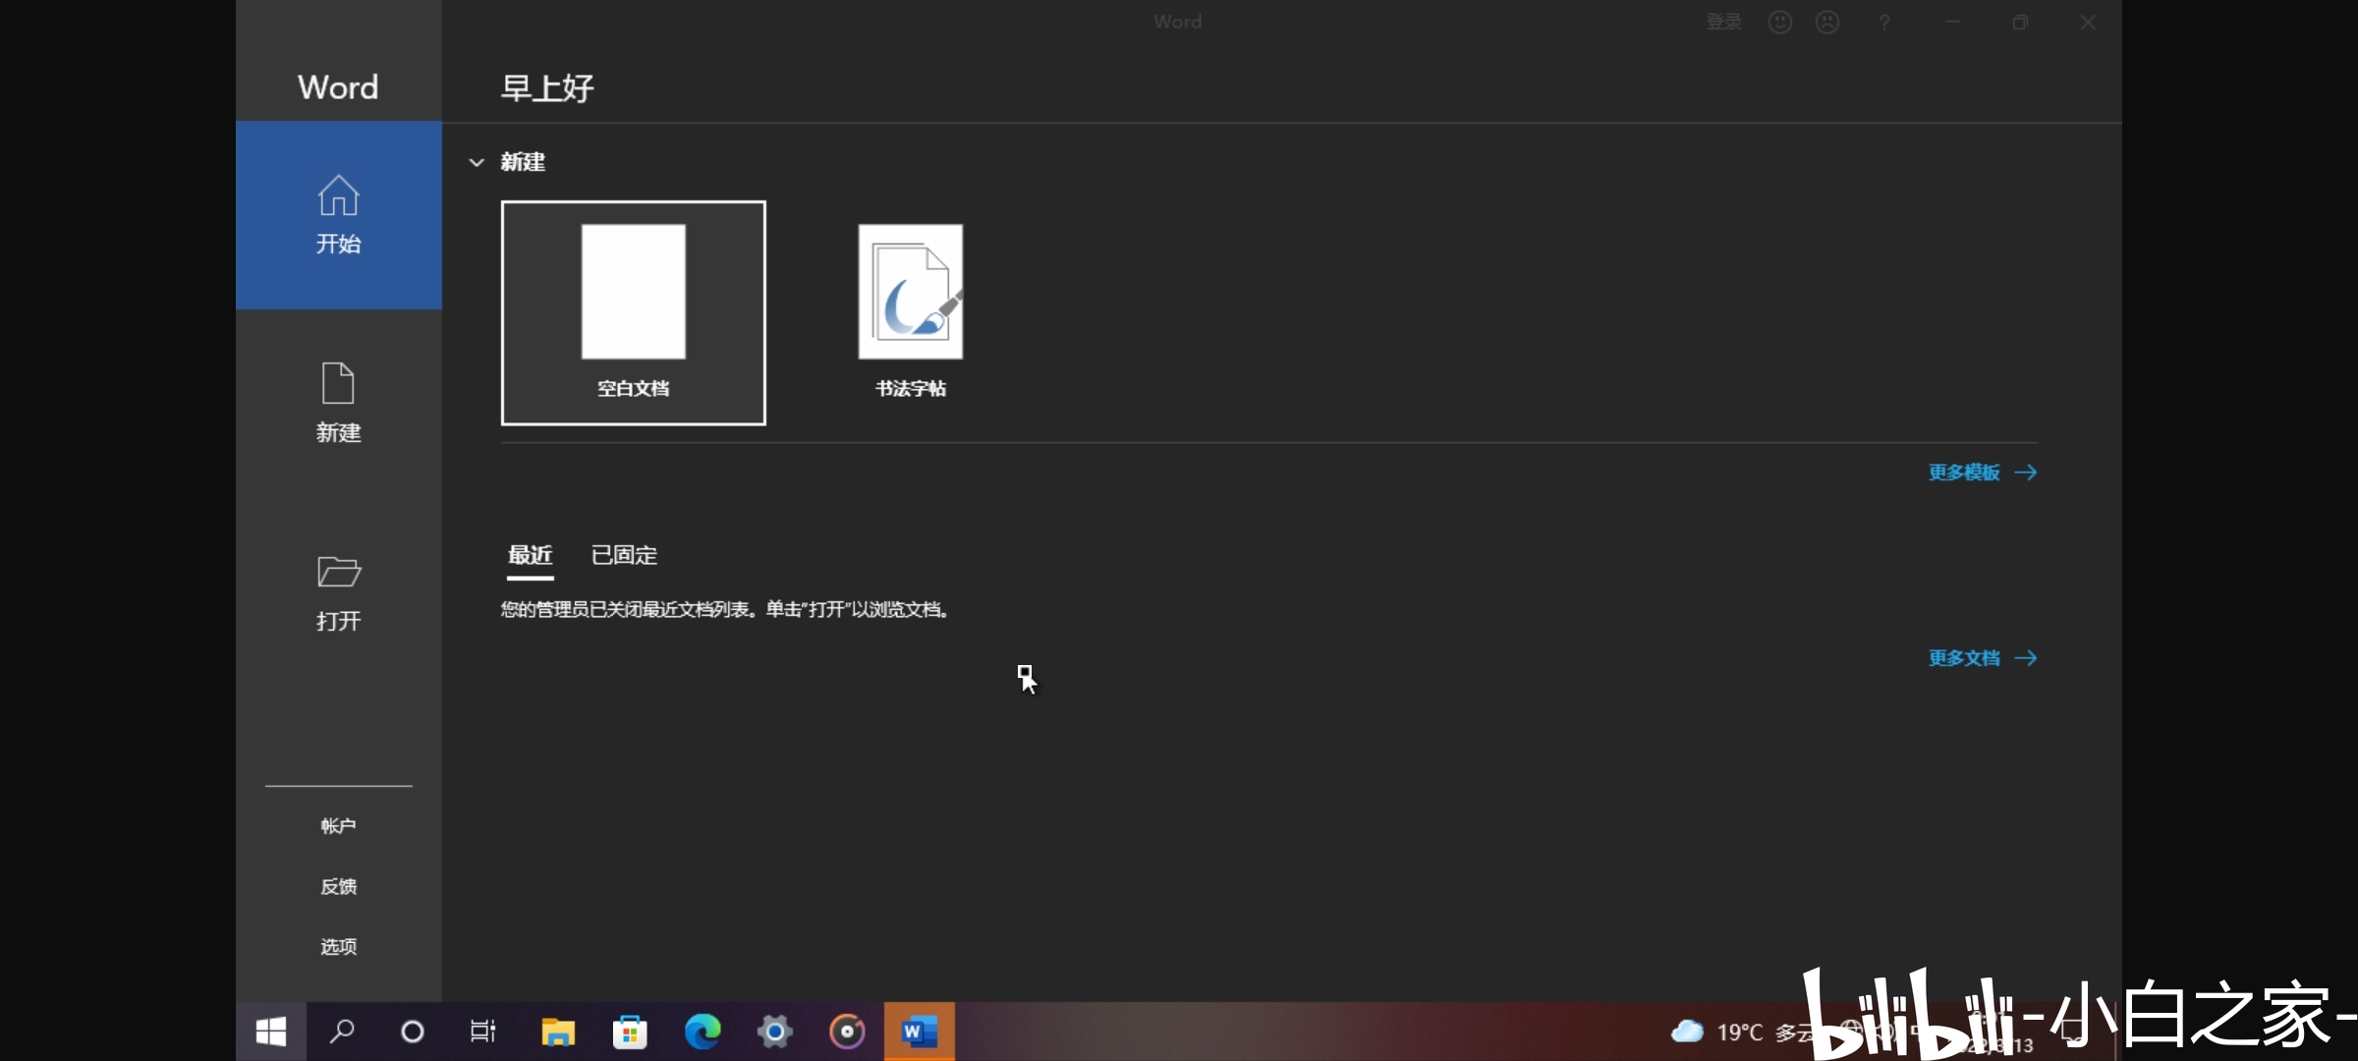Screen dimensions: 2358x1061
Task: Collapse the 新建 section chevron
Action: click(477, 162)
